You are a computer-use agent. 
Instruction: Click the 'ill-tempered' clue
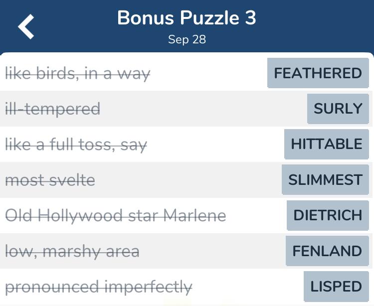coord(53,109)
